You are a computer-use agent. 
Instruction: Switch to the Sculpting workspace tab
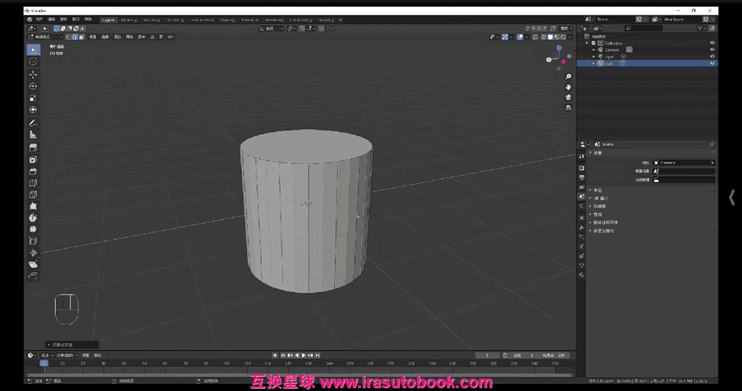tap(151, 20)
